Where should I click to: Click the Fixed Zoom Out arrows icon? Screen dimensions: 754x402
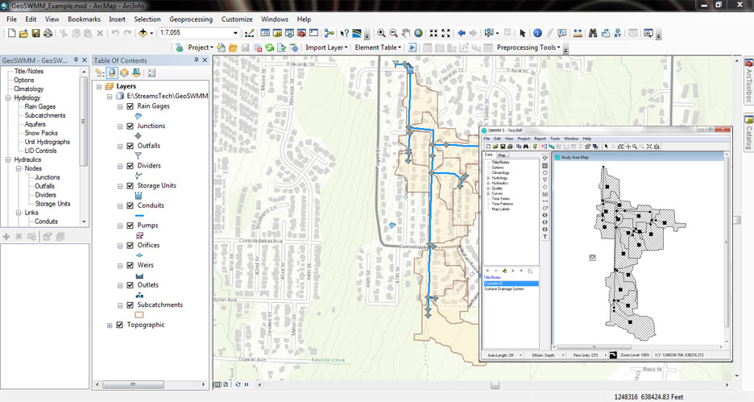click(x=445, y=33)
